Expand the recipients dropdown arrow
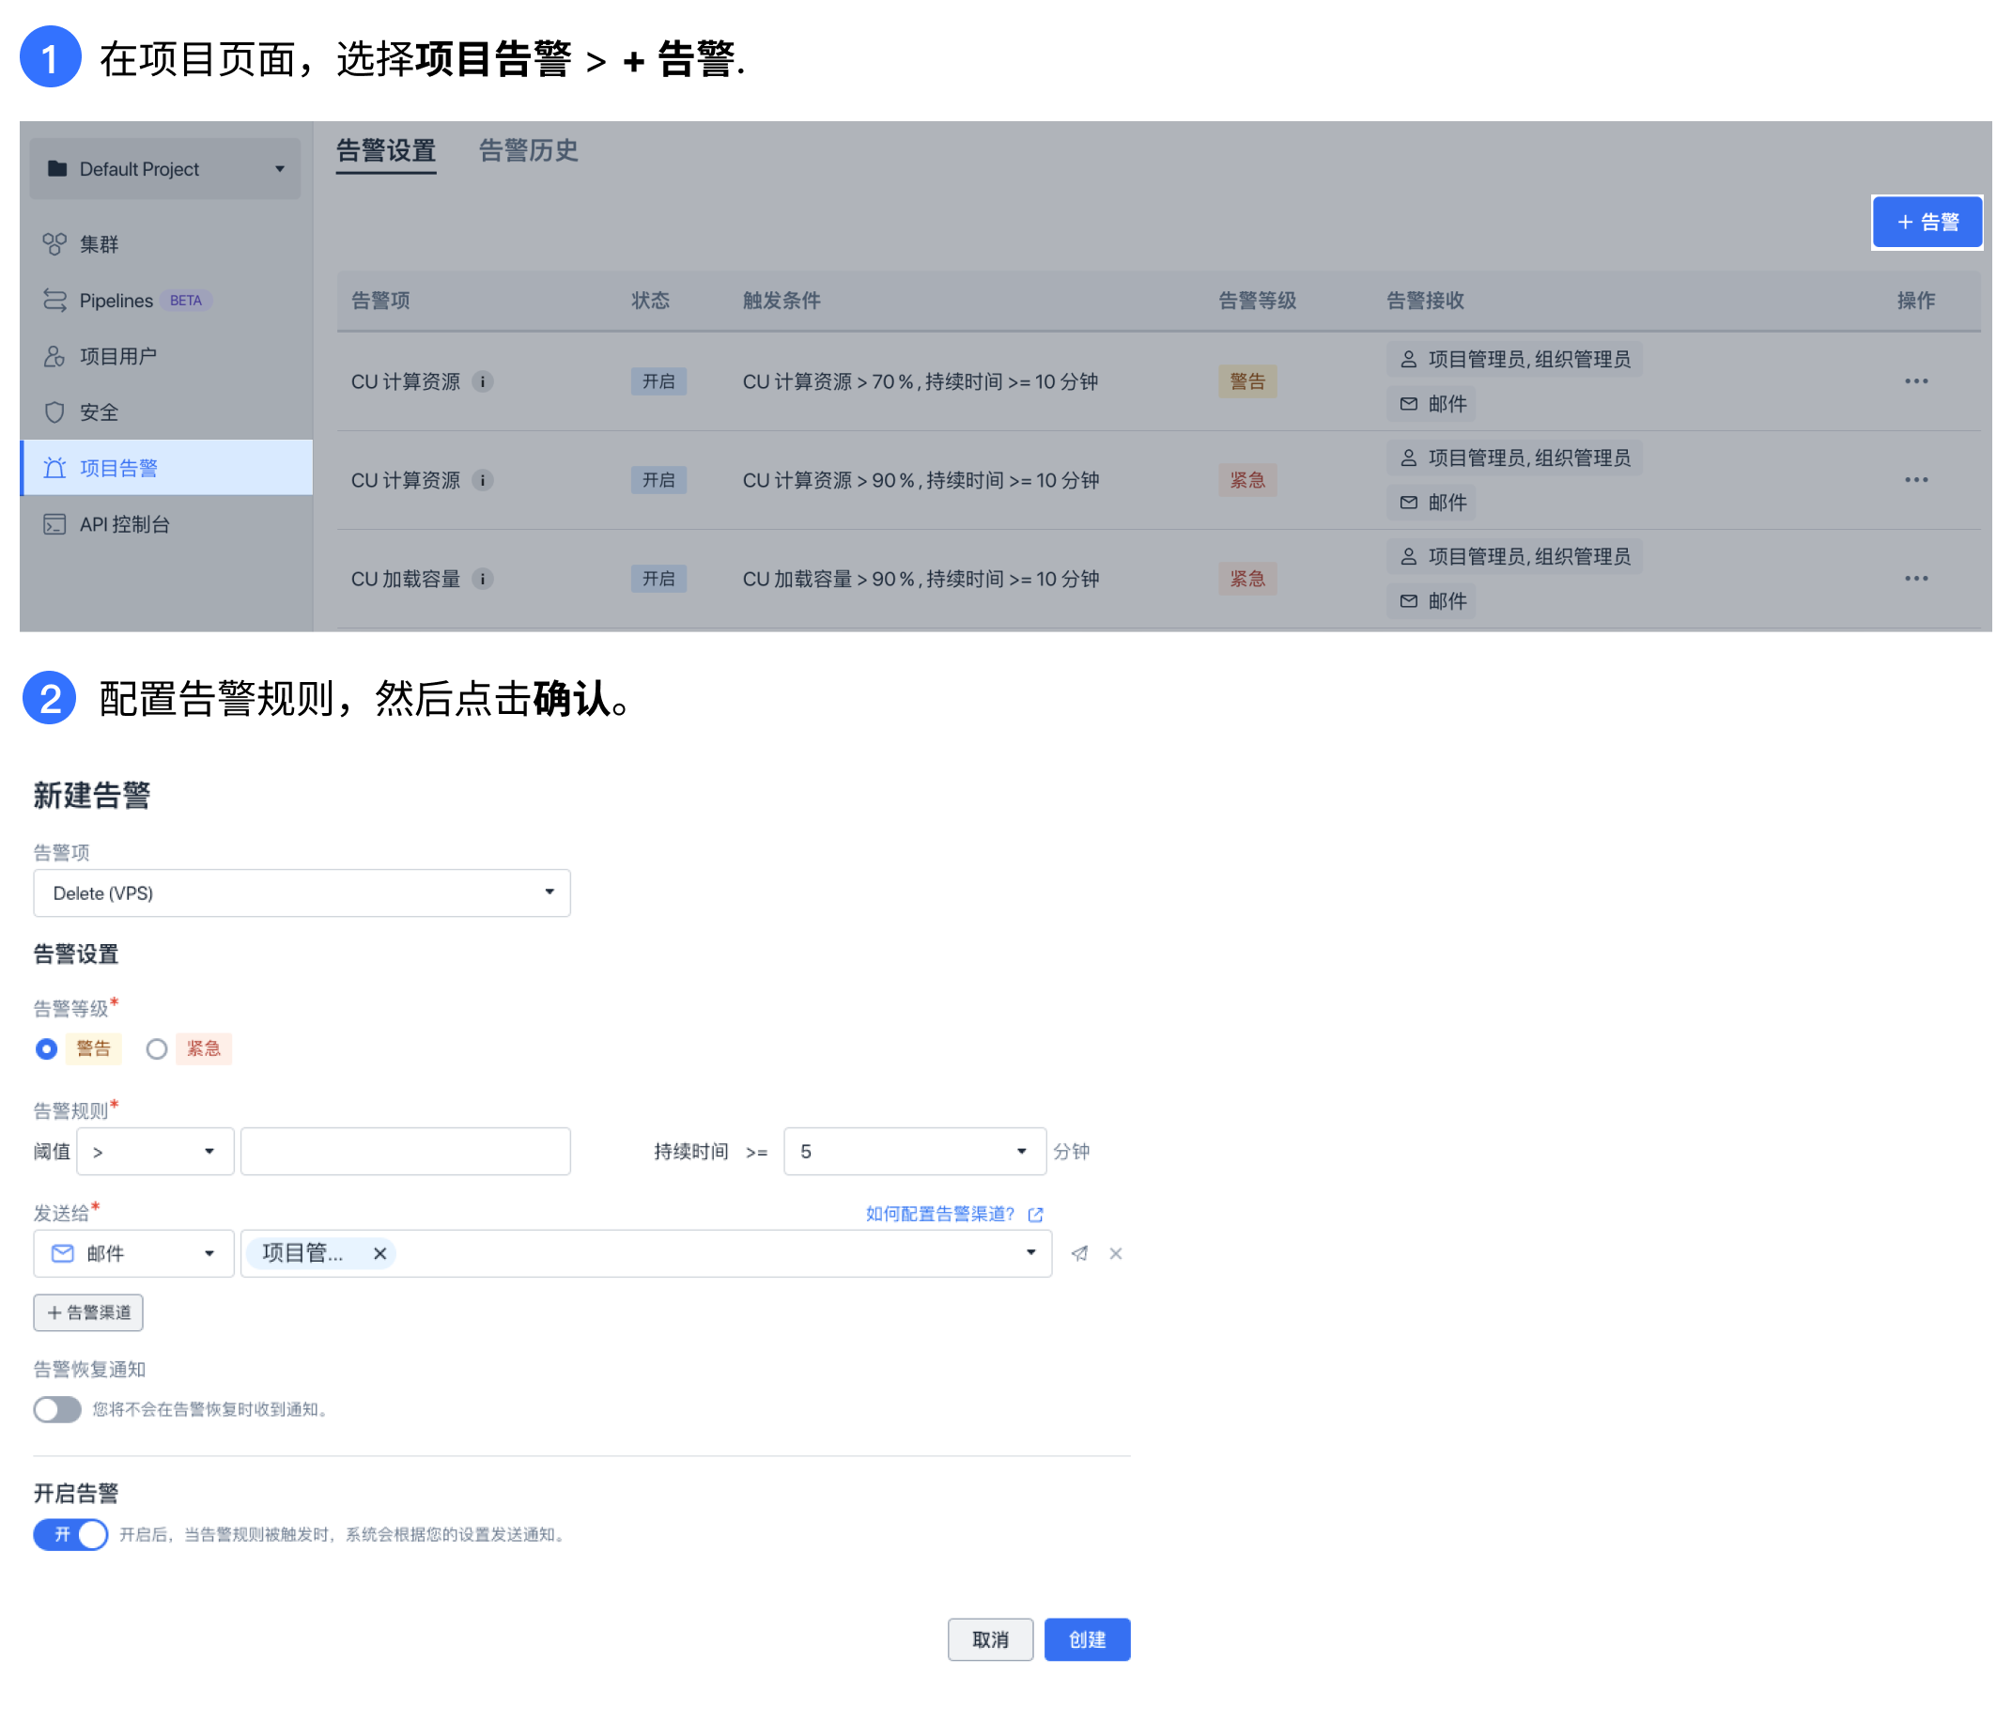The height and width of the screenshot is (1722, 2012). coord(1030,1253)
